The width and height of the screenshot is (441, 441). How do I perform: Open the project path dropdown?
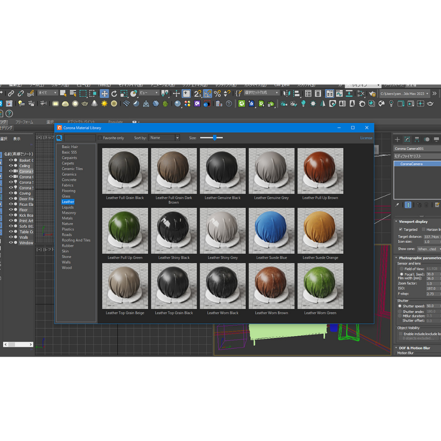(404, 93)
